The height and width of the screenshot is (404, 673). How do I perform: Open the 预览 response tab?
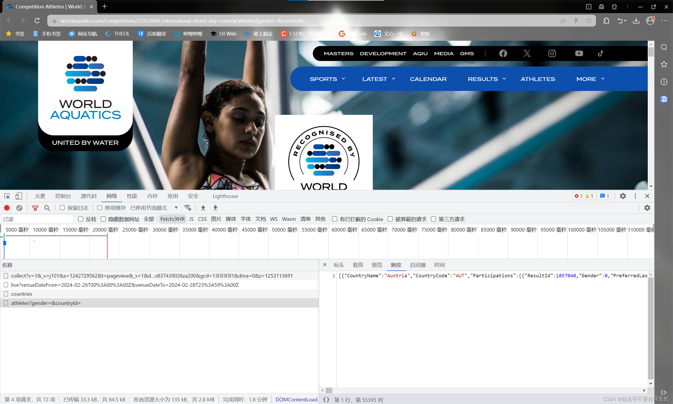377,265
